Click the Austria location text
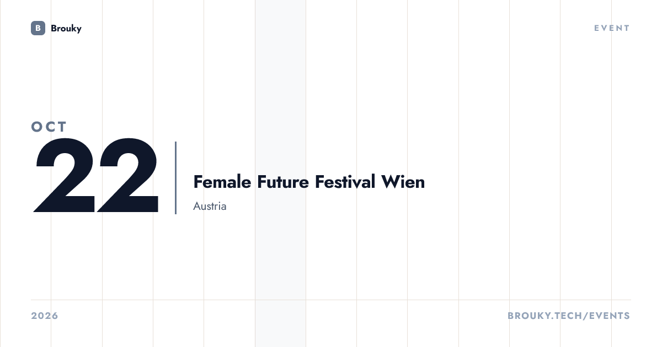The width and height of the screenshot is (662, 347). coord(210,207)
